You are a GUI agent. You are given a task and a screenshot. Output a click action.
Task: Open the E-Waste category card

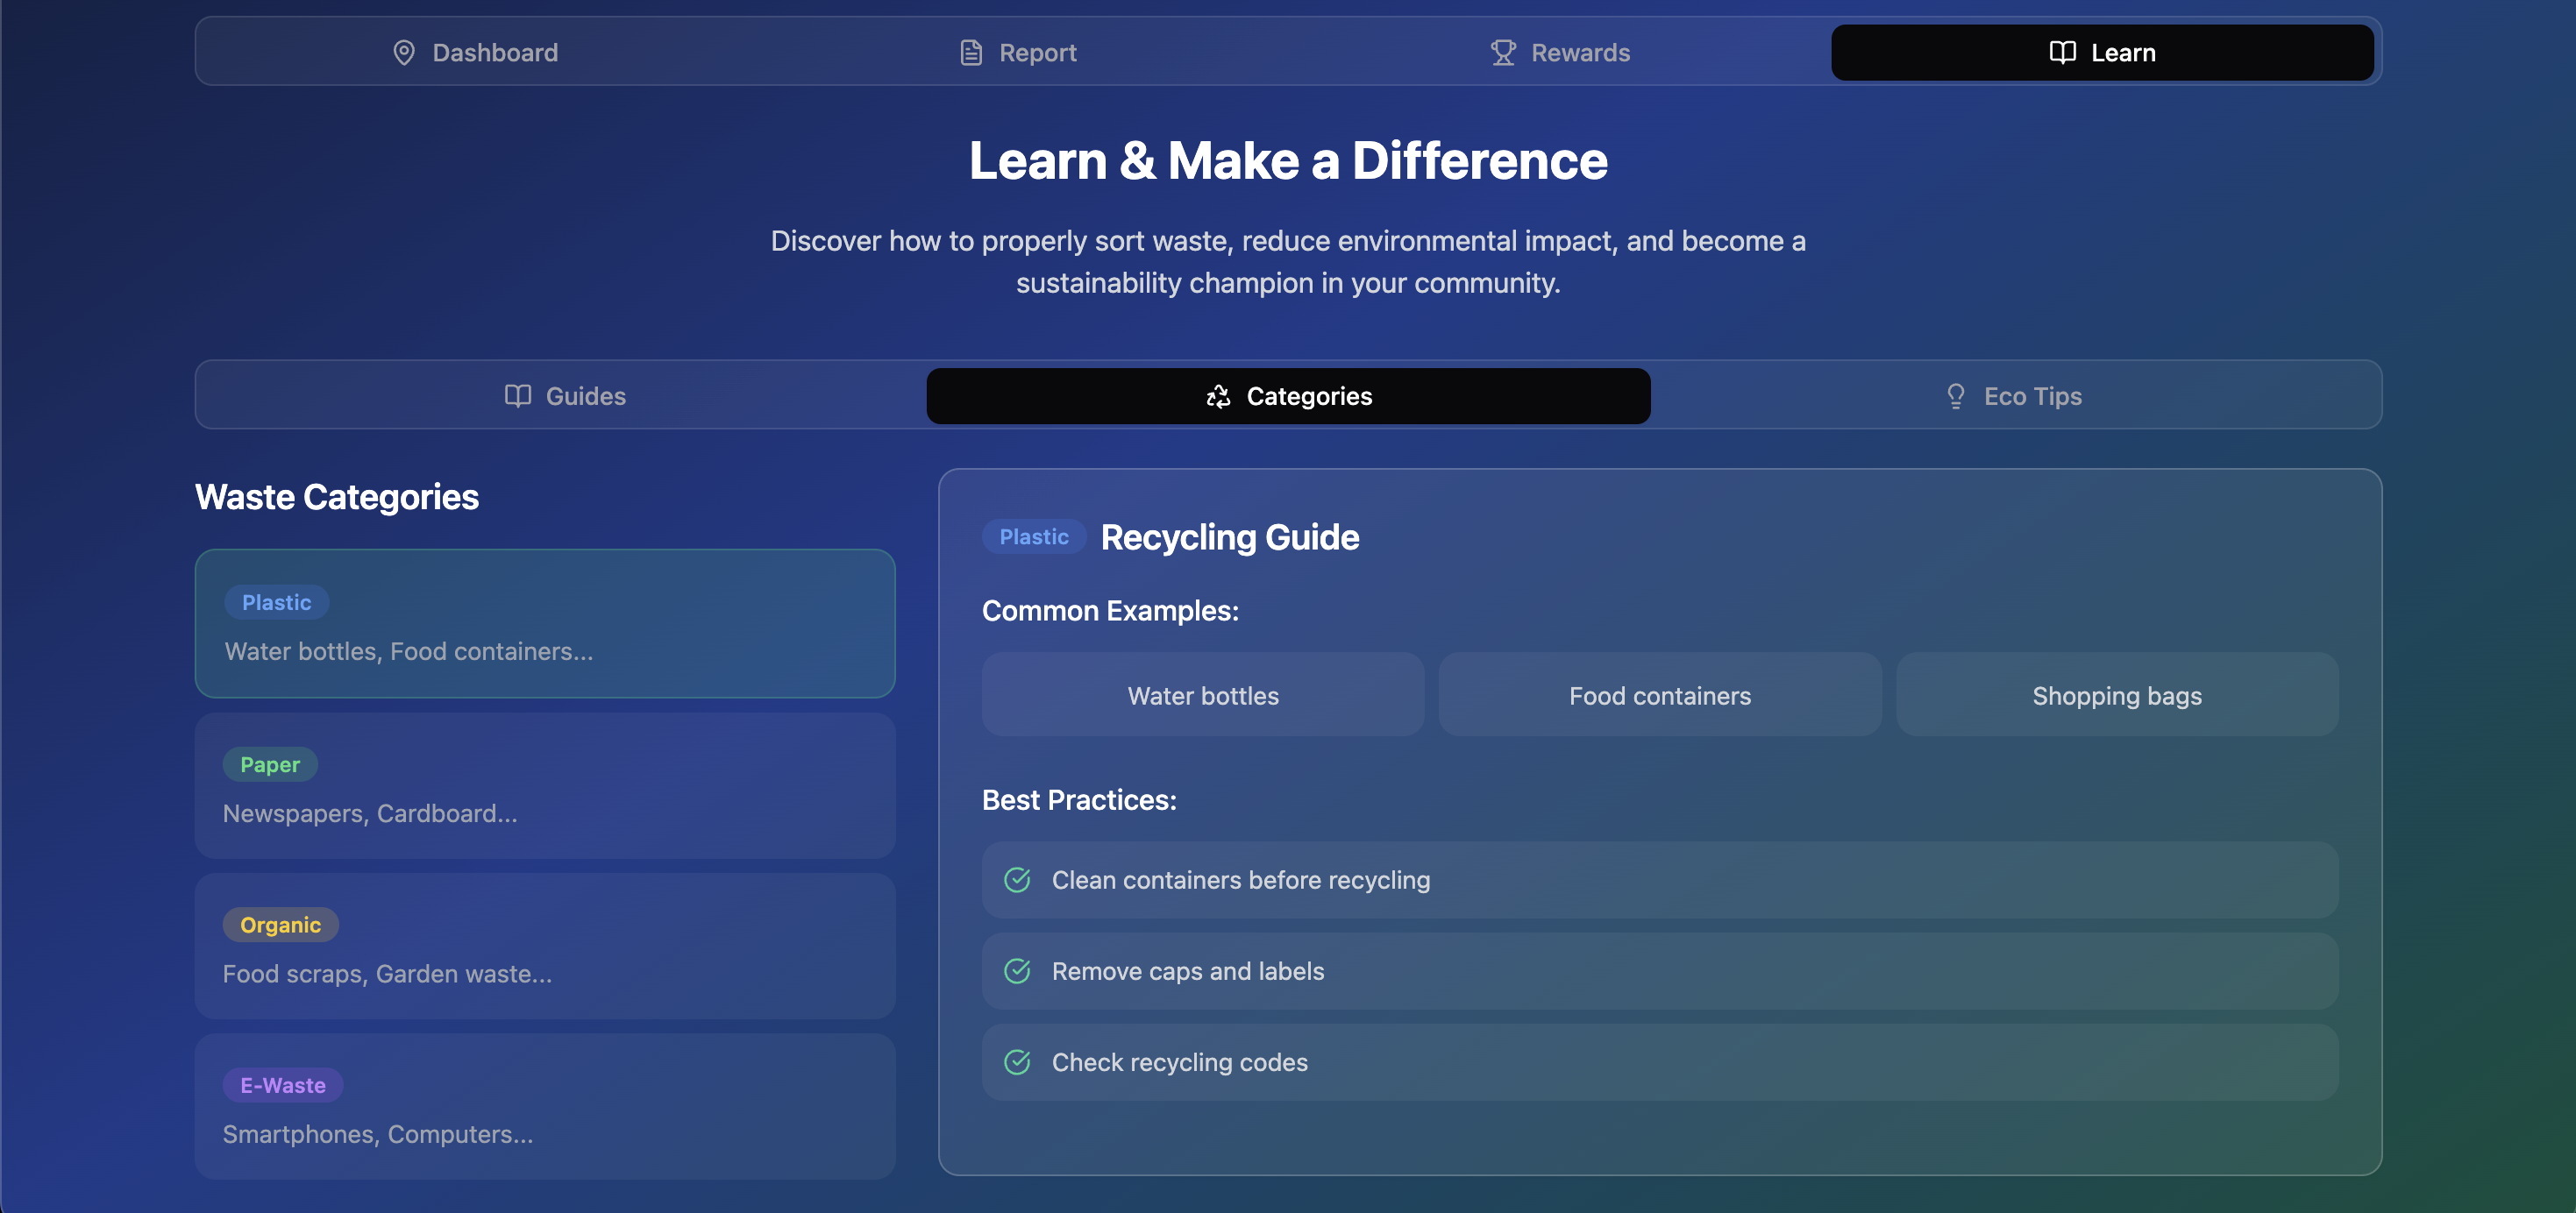click(545, 1106)
